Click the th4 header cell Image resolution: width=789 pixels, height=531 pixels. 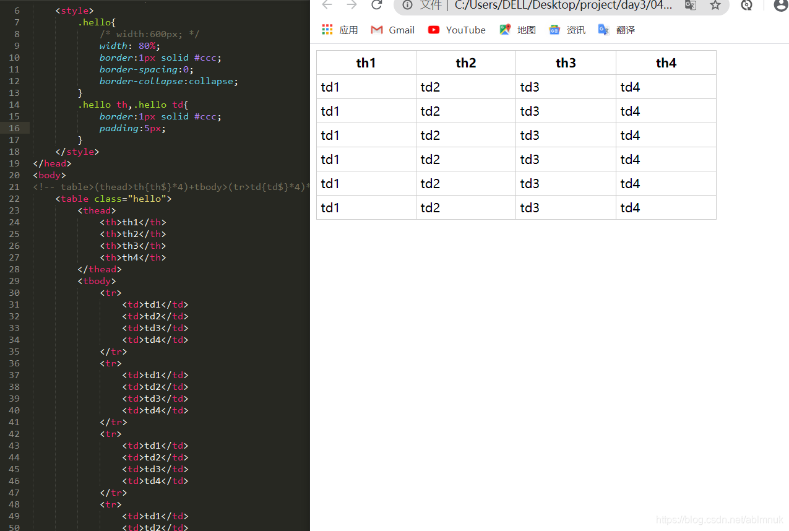[x=666, y=63]
